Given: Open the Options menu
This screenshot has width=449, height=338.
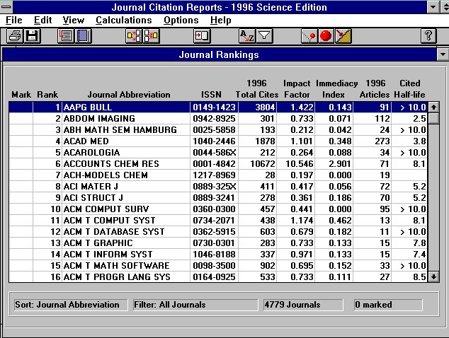Looking at the screenshot, I should [x=181, y=21].
